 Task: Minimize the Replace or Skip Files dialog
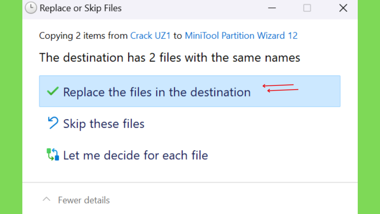point(272,8)
